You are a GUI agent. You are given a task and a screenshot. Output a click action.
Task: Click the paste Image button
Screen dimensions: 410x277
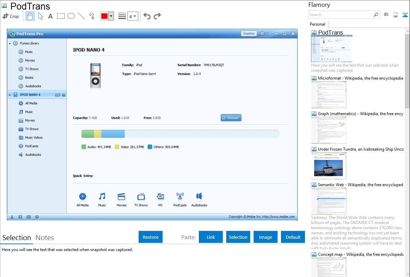[x=266, y=237]
